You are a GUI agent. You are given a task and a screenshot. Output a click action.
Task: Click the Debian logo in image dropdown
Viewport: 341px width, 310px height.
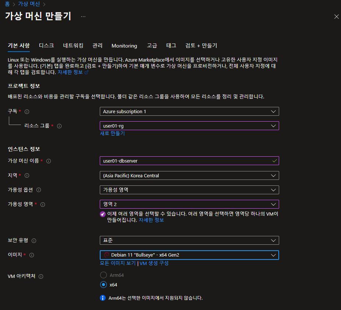point(106,255)
